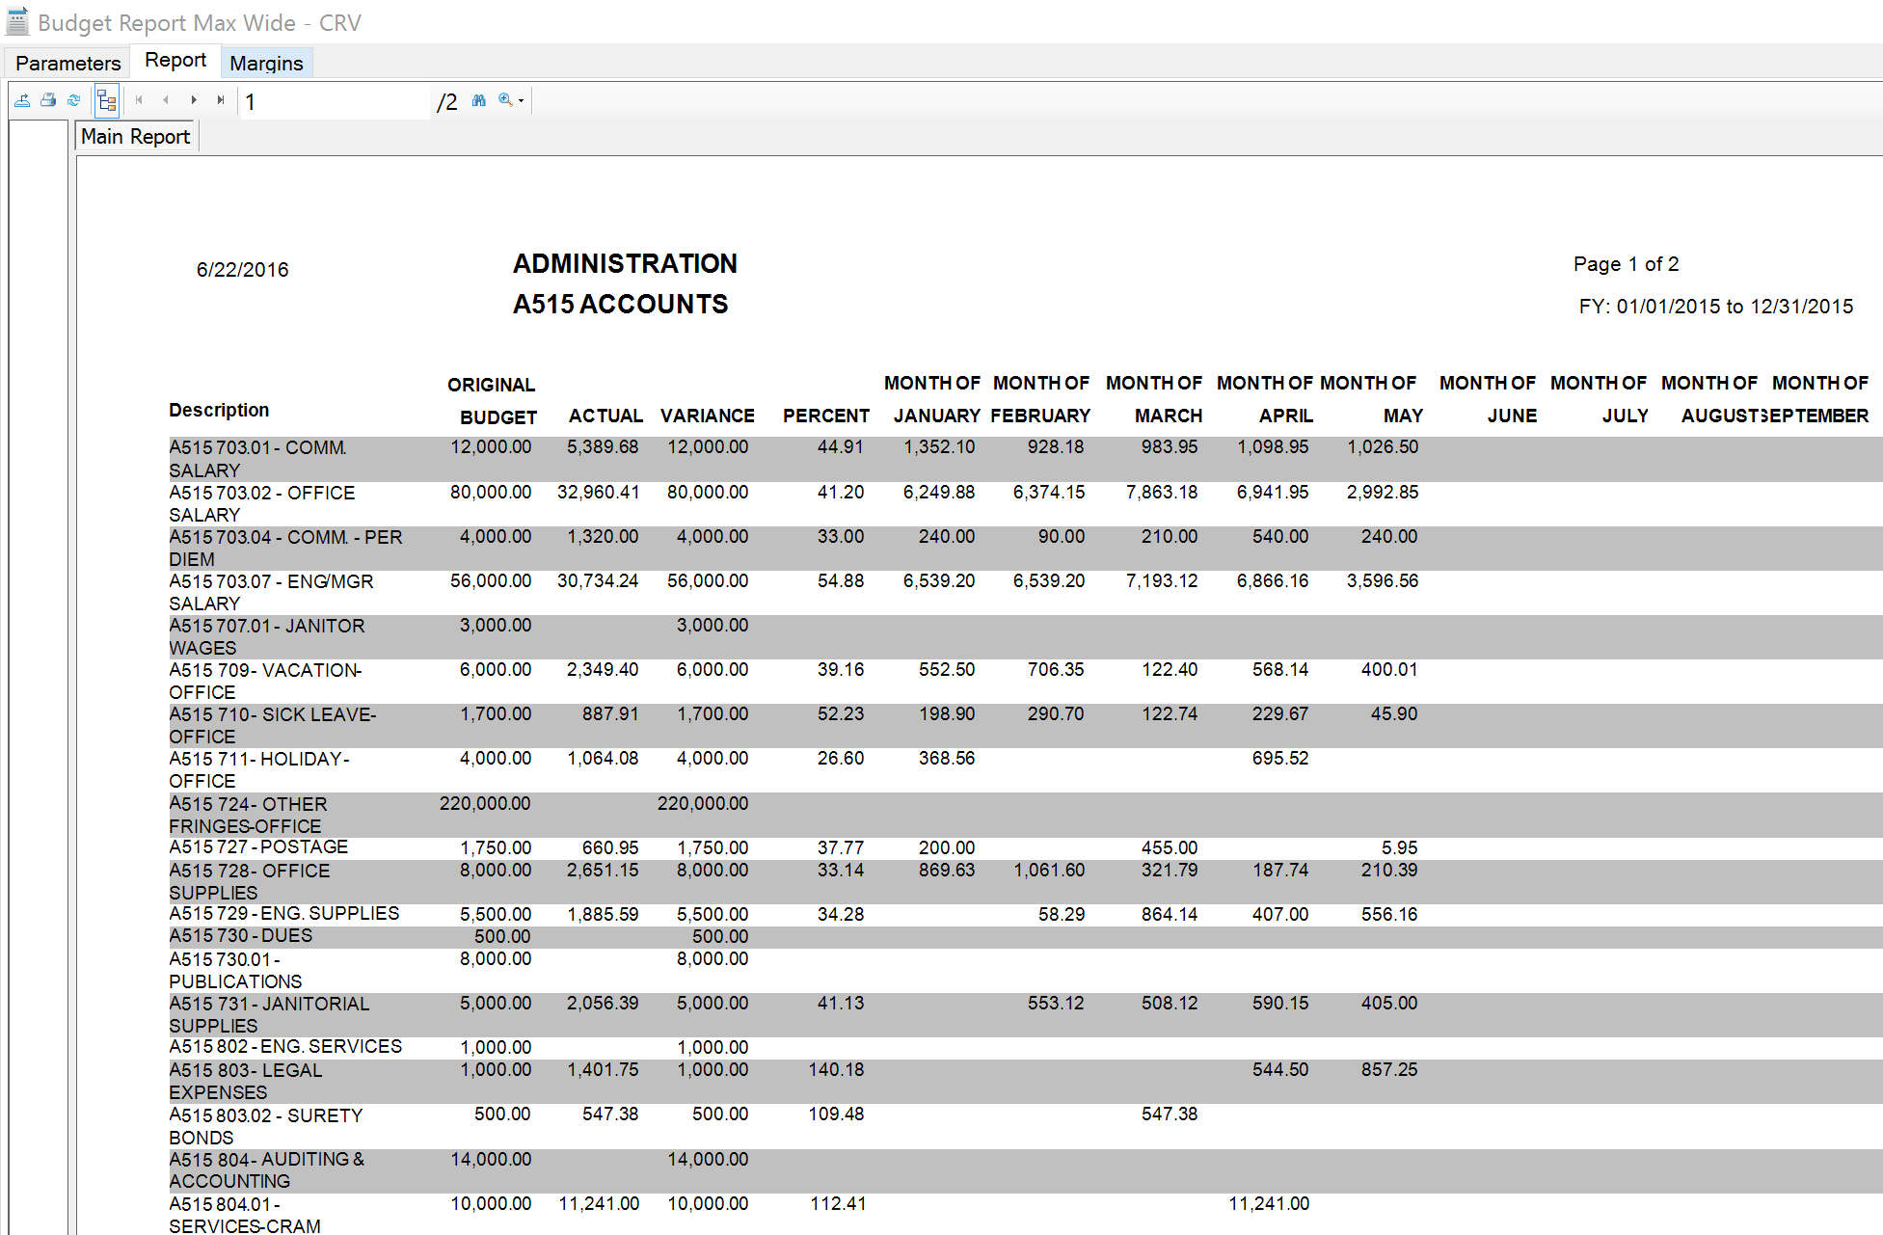Click May value 3,596.56
This screenshot has height=1235, width=1883.
(x=1383, y=581)
